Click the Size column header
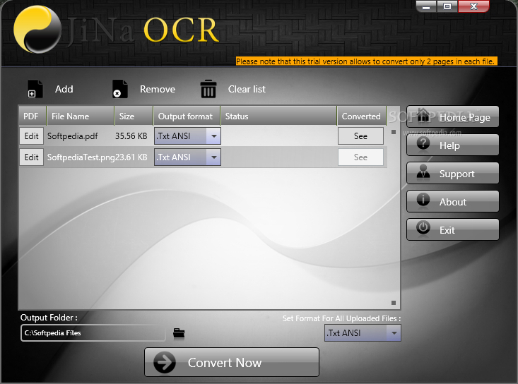 tap(134, 116)
